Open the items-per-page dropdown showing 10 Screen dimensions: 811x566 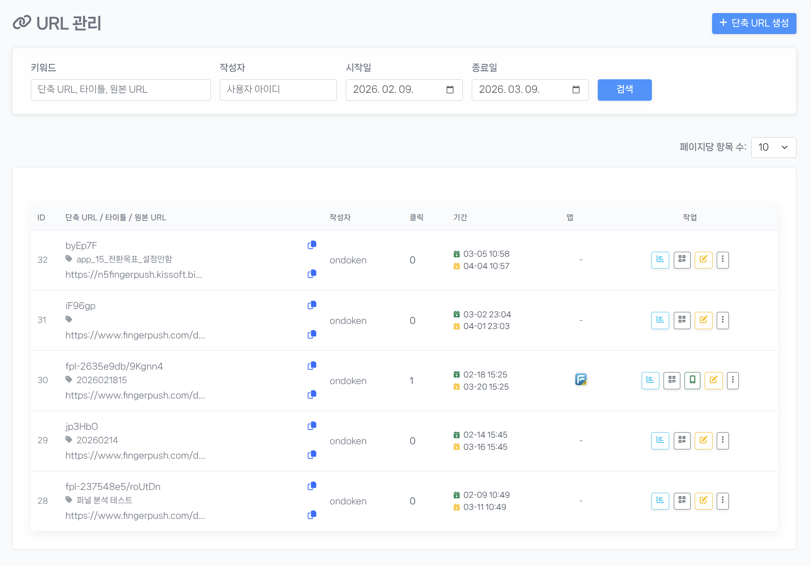(774, 147)
